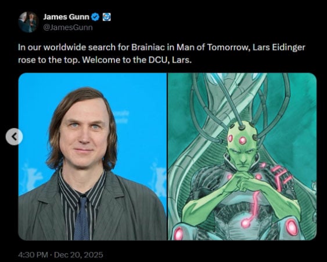Image resolution: width=327 pixels, height=262 pixels.
Task: Visit the @JamesGunn handle link
Action: click(x=68, y=27)
